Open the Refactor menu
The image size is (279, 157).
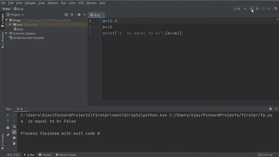point(53,3)
